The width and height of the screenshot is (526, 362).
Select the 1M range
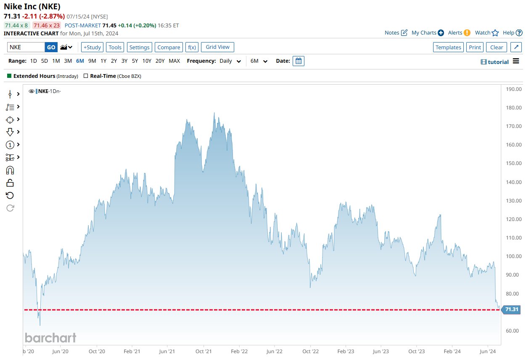(x=56, y=61)
